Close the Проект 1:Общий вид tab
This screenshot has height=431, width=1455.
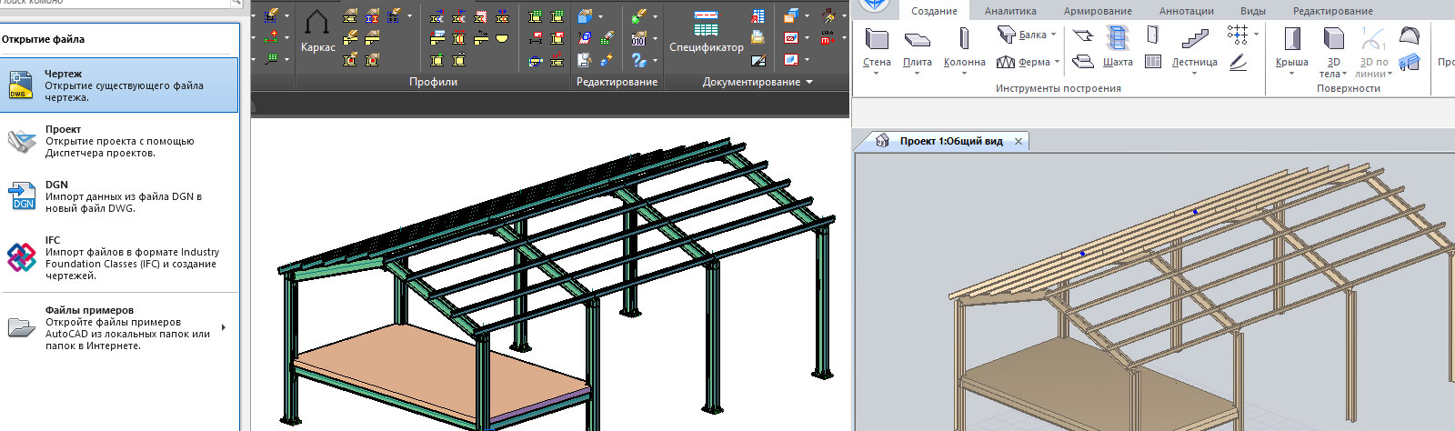[1018, 142]
